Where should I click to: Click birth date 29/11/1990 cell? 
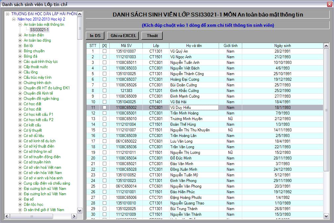283,181
